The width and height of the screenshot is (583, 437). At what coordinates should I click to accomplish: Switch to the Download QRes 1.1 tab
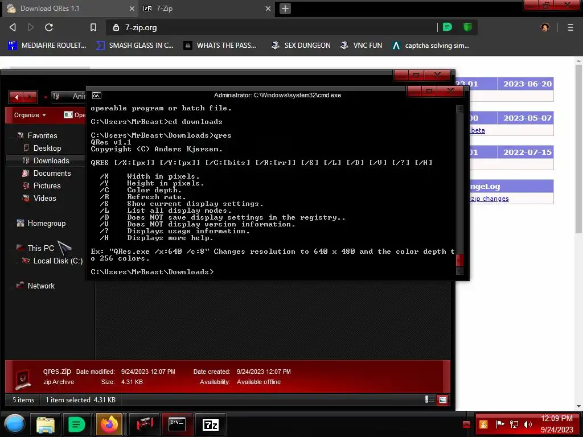pyautogui.click(x=71, y=9)
